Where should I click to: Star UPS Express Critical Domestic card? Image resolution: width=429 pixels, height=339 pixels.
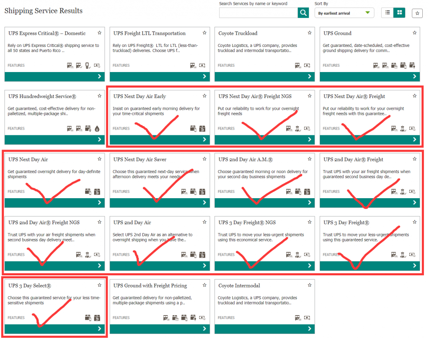pyautogui.click(x=99, y=33)
